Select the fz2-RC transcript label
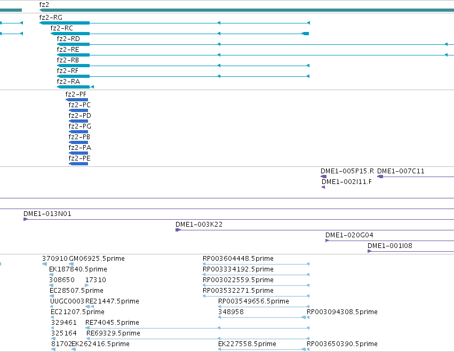 62,28
